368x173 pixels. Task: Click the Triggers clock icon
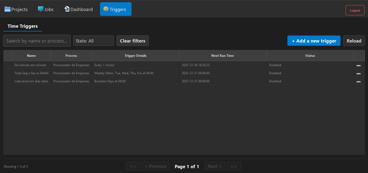click(106, 9)
